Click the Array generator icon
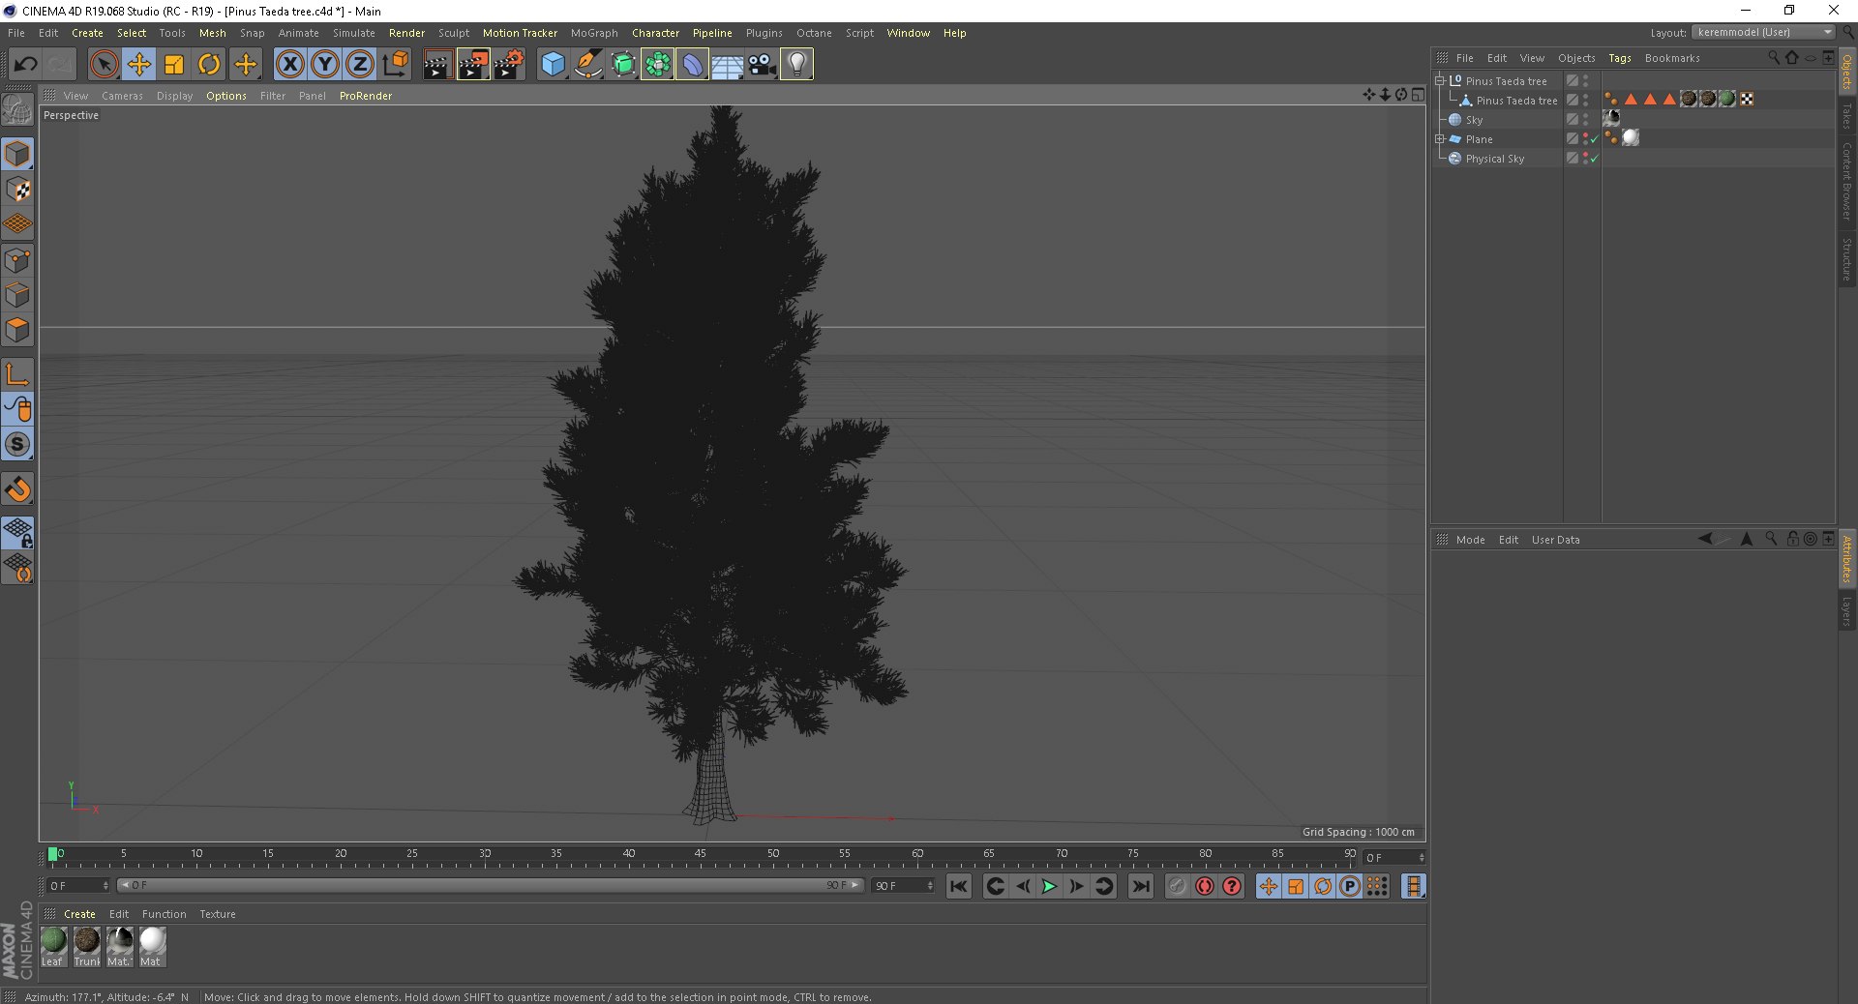1858x1004 pixels. (657, 65)
